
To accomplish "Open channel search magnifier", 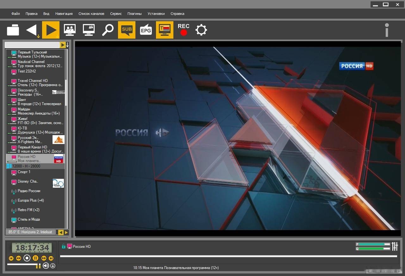I will coord(108,30).
